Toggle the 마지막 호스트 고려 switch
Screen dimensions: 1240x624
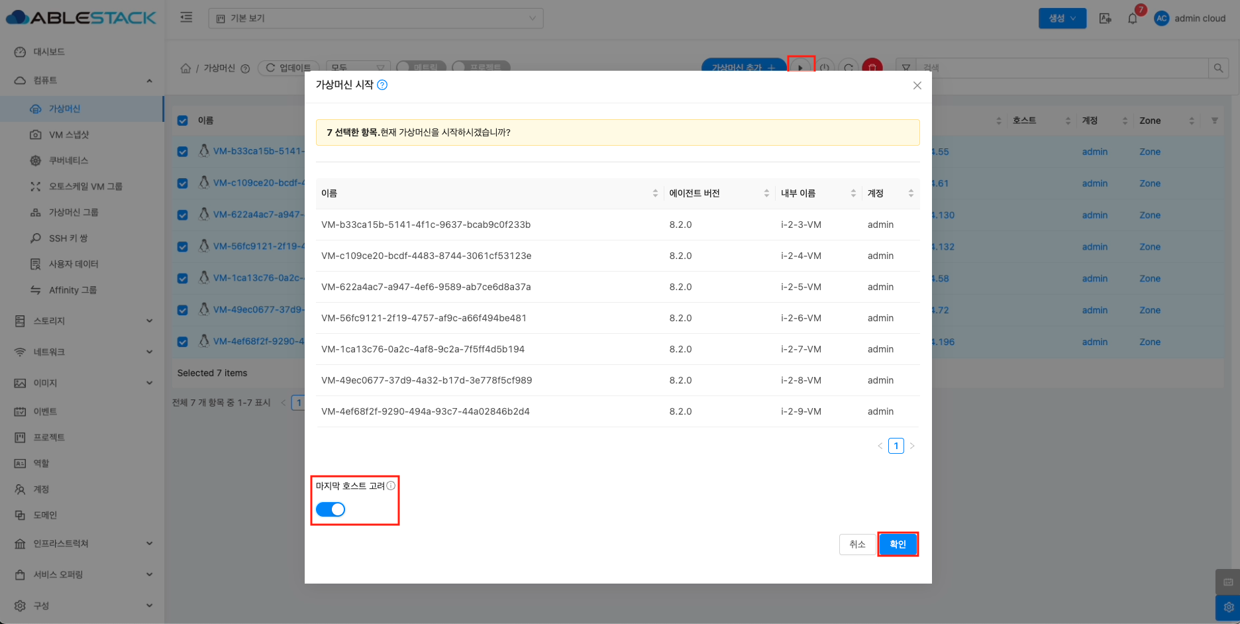[x=331, y=509]
